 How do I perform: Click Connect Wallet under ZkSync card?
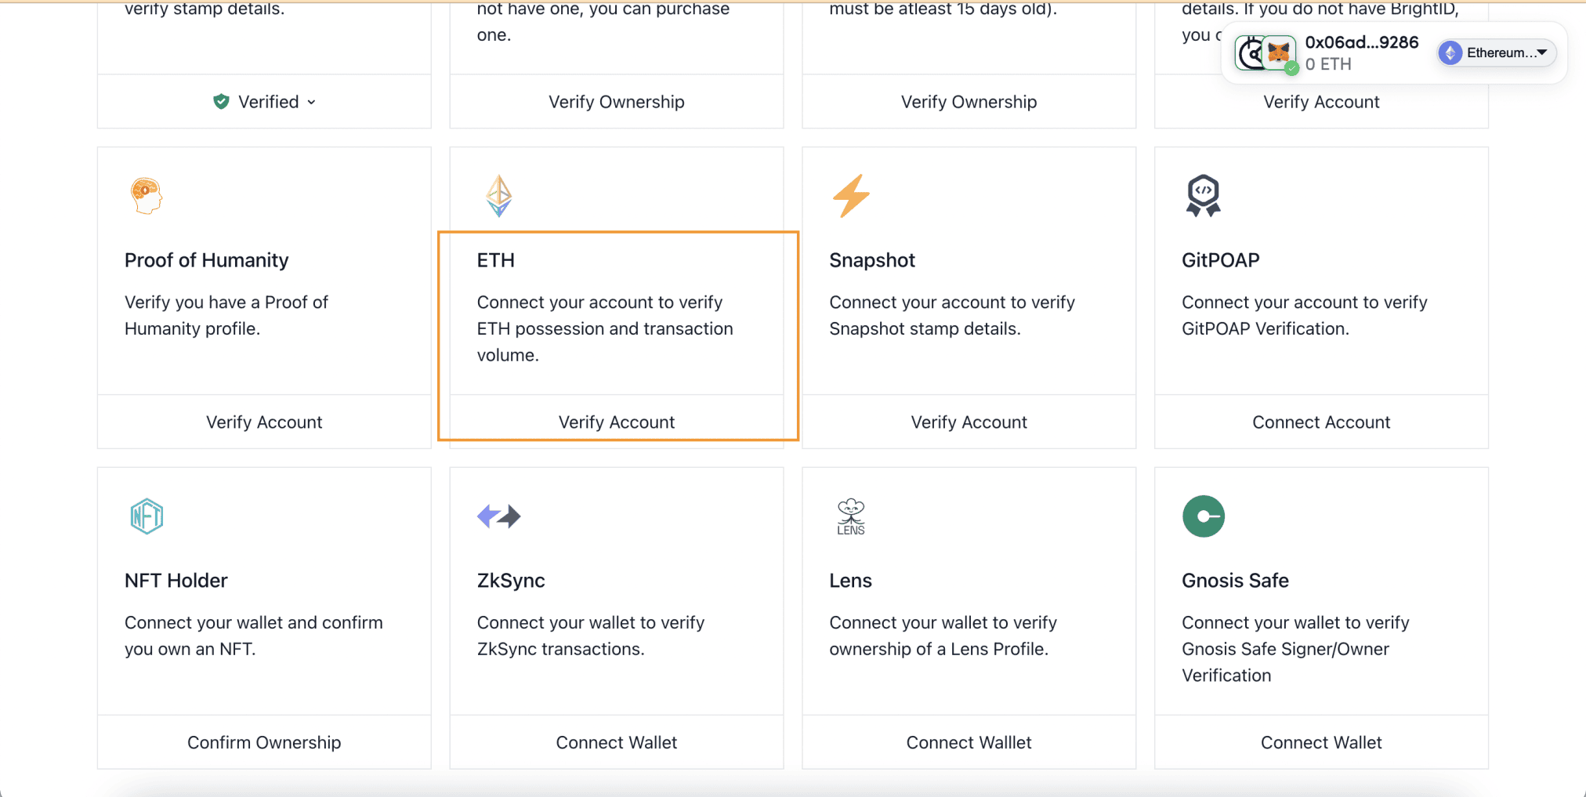(x=617, y=742)
